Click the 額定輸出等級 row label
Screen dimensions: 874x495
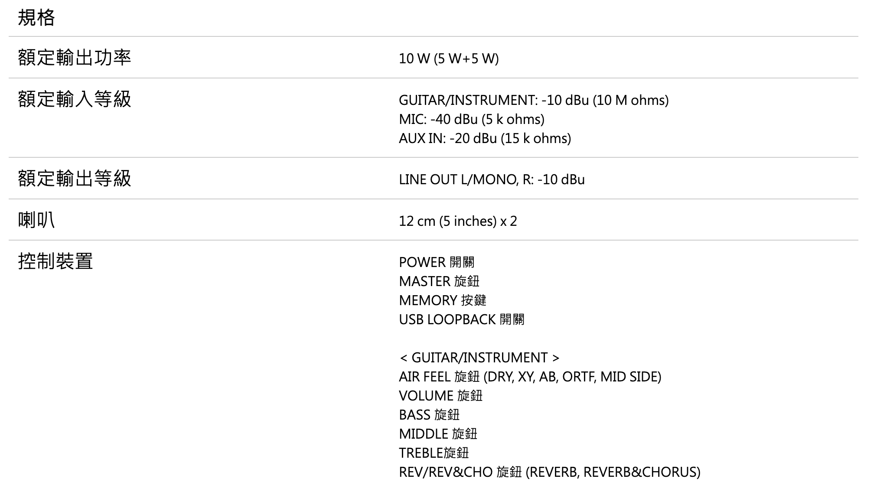tap(74, 179)
